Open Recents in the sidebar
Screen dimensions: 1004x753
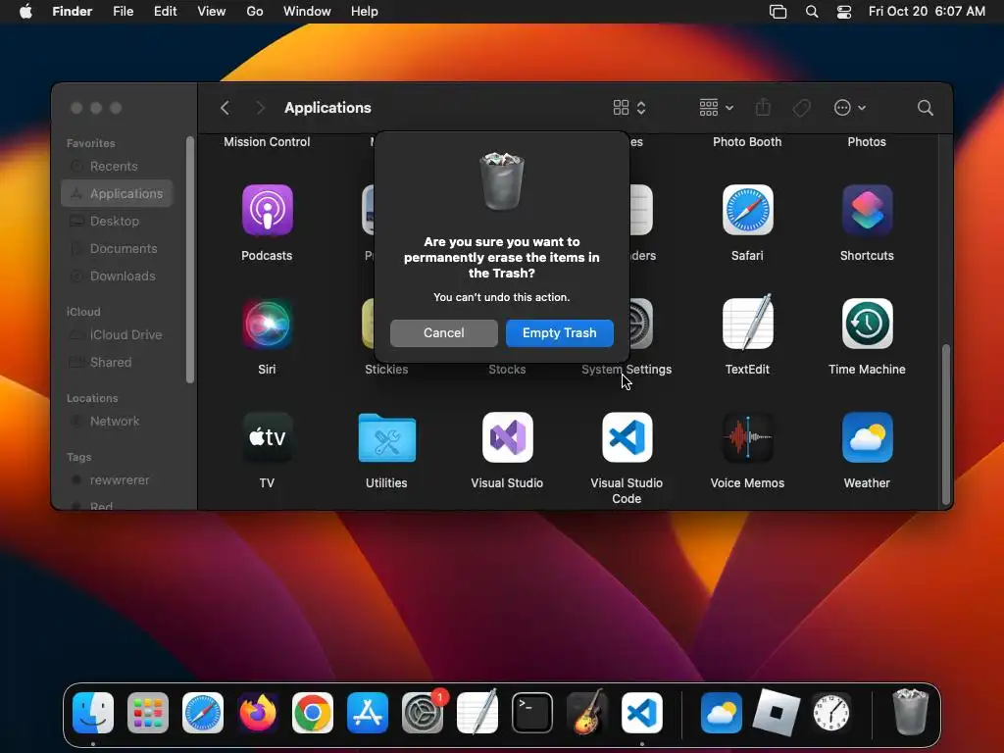point(117,166)
